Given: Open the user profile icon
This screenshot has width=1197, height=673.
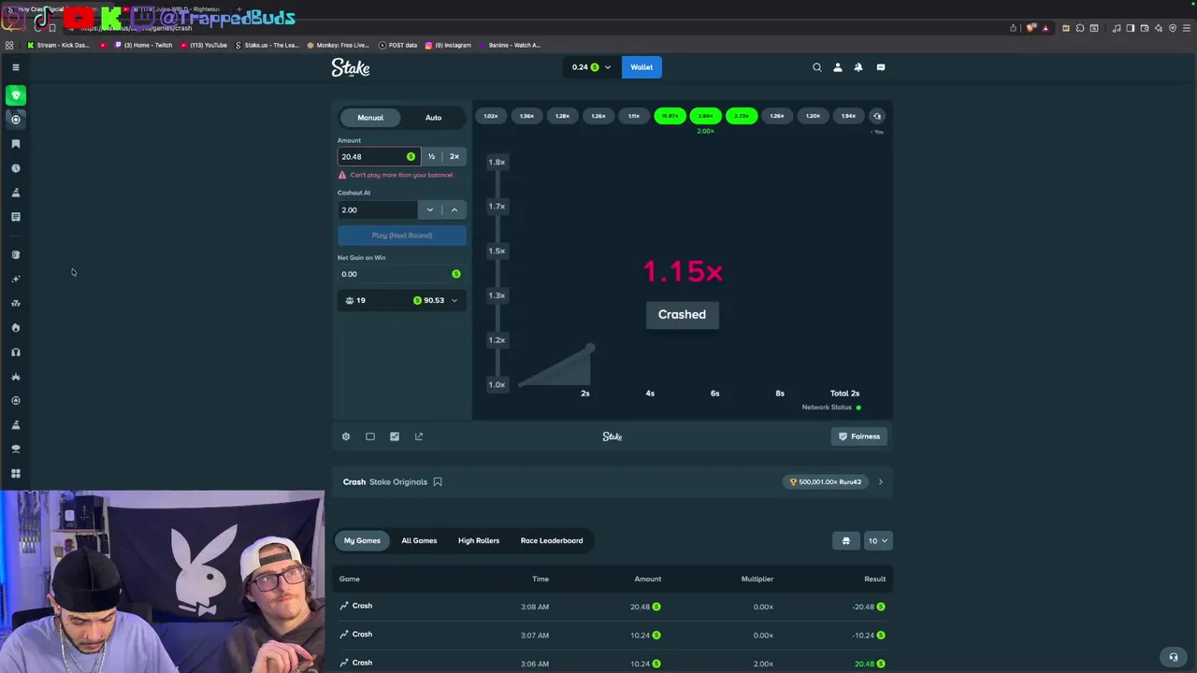Looking at the screenshot, I should 838,67.
